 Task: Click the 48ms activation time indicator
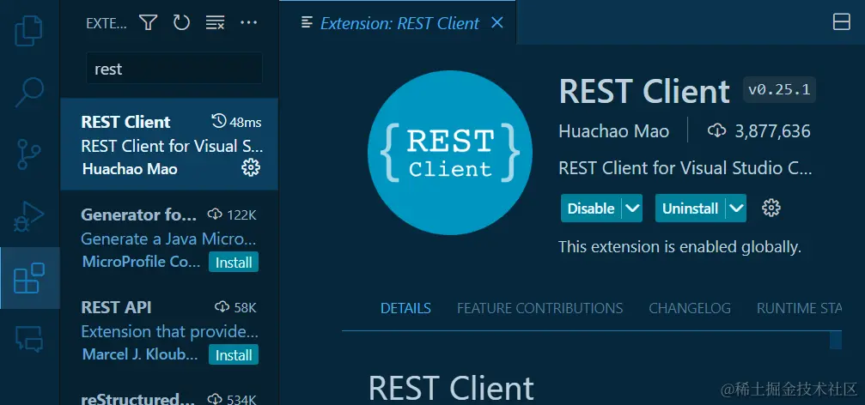pyautogui.click(x=237, y=121)
